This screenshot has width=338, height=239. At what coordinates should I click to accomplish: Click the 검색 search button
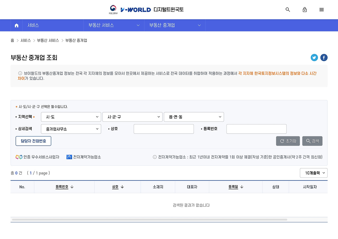312,141
